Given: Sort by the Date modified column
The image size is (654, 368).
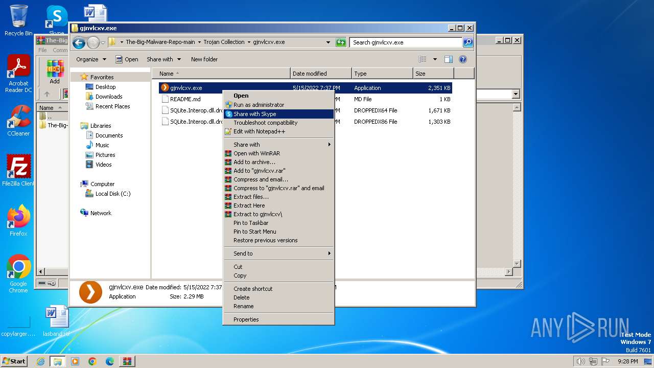Looking at the screenshot, I should (321, 74).
